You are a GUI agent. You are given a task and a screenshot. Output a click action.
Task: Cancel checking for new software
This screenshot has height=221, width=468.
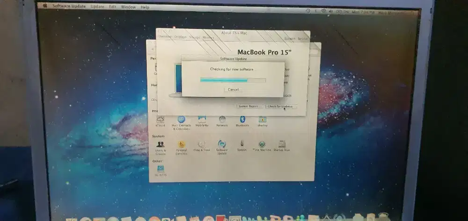[233, 90]
